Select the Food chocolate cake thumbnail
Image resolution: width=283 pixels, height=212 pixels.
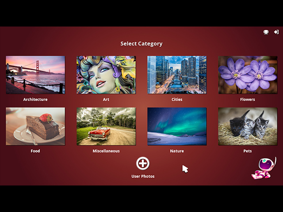click(35, 126)
